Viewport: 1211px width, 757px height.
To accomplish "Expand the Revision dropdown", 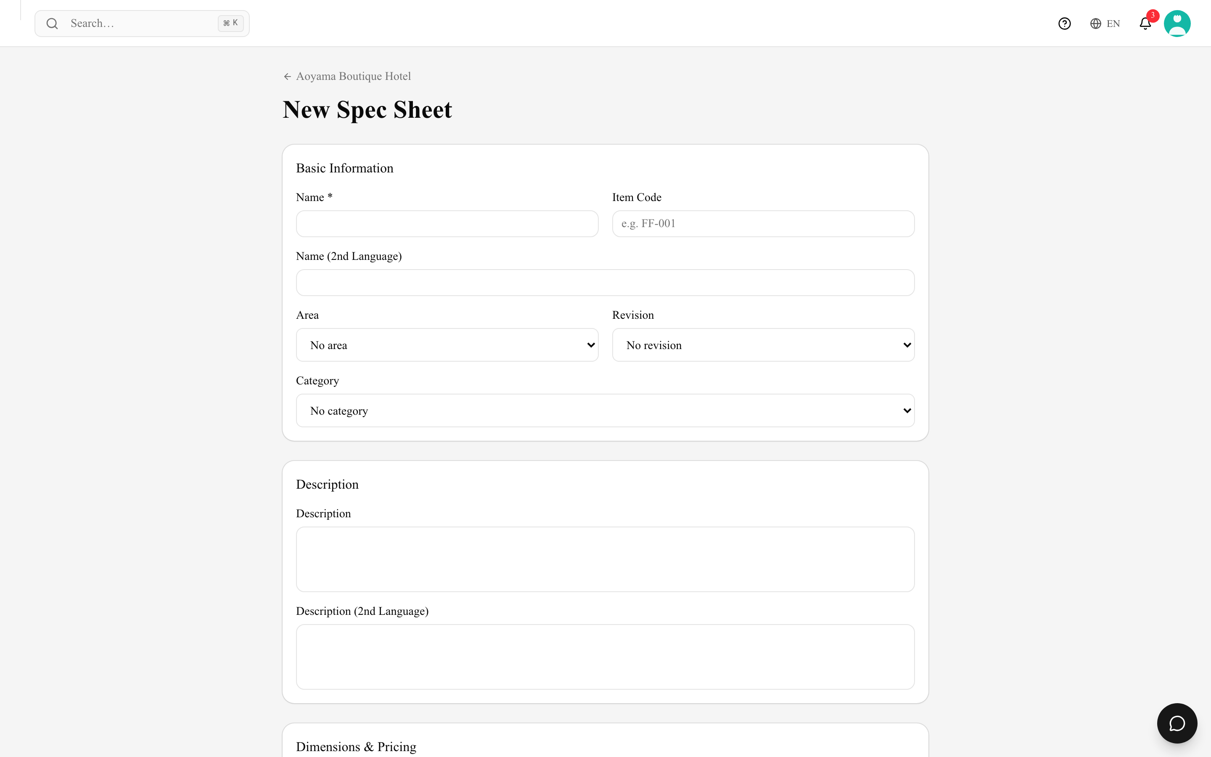I will 763,345.
